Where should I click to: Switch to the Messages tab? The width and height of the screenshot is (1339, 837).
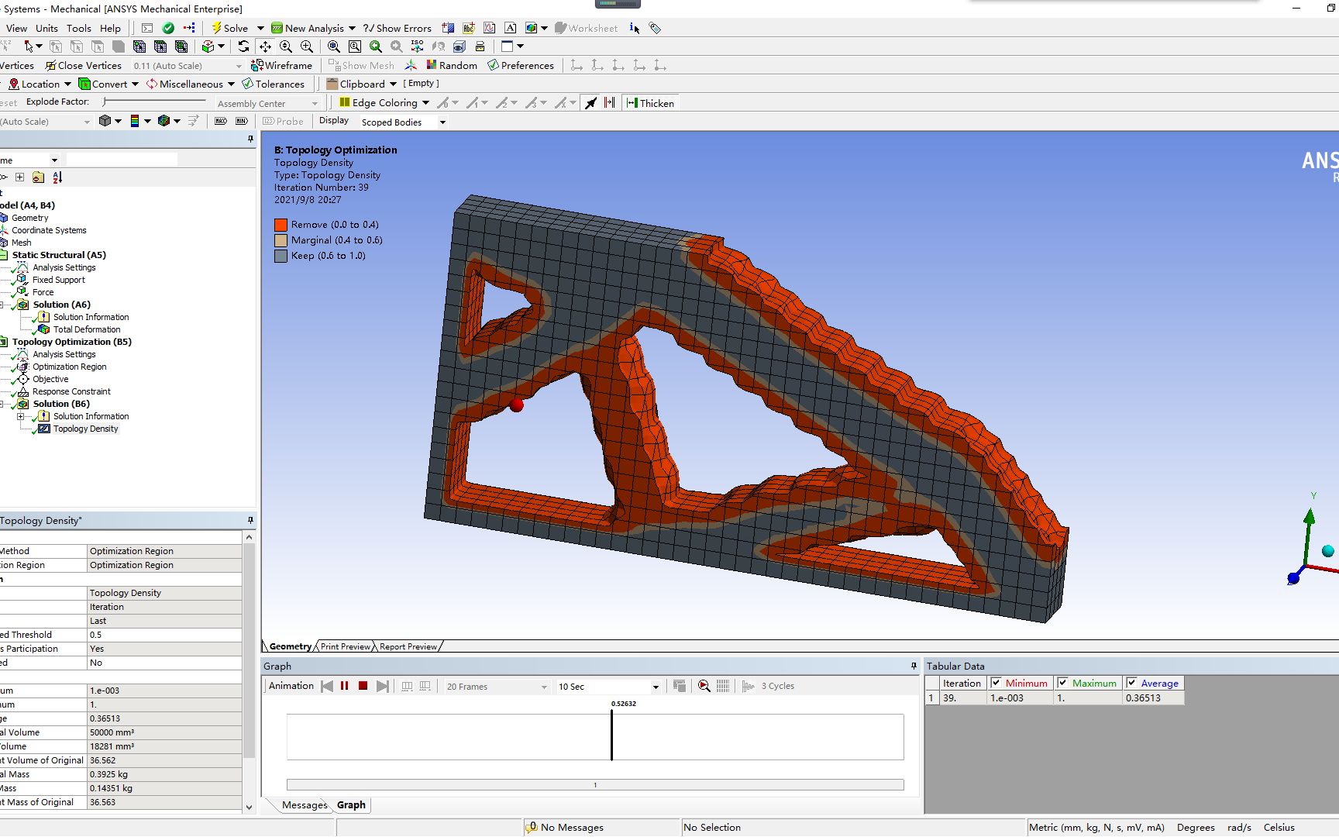[305, 805]
